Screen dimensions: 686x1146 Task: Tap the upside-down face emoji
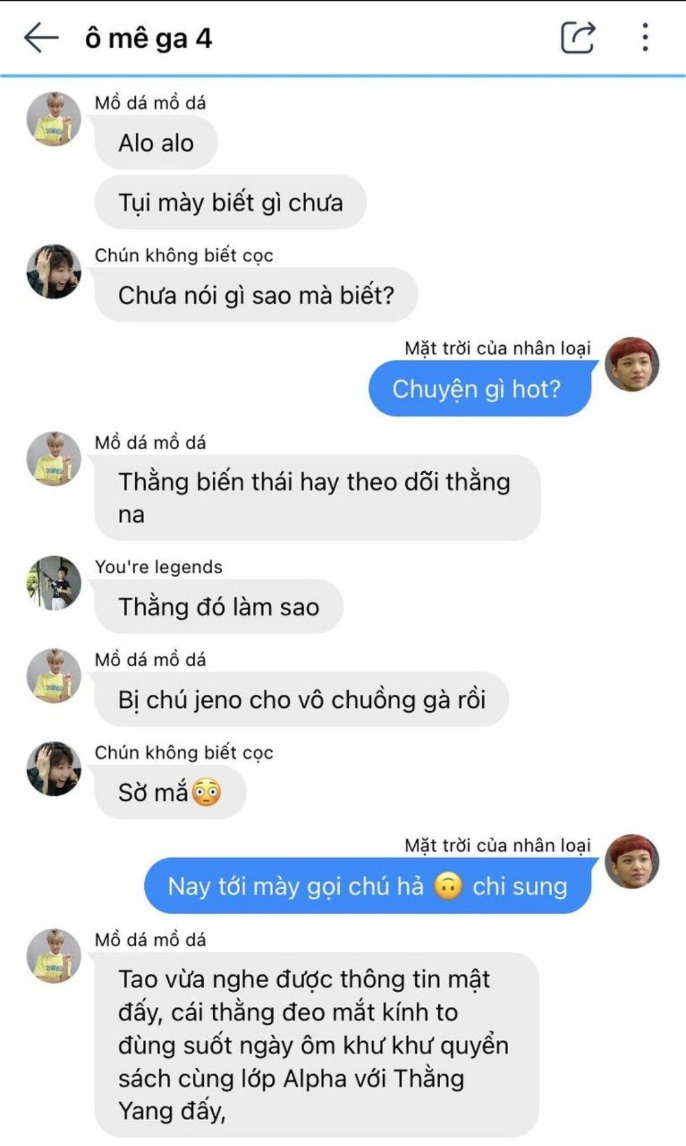tap(448, 885)
